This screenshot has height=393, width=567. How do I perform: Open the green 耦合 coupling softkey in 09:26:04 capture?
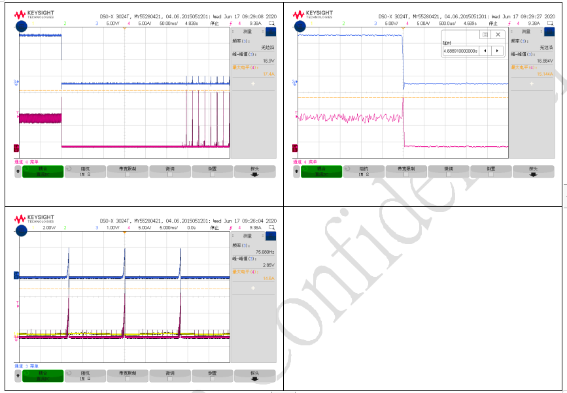click(x=43, y=376)
